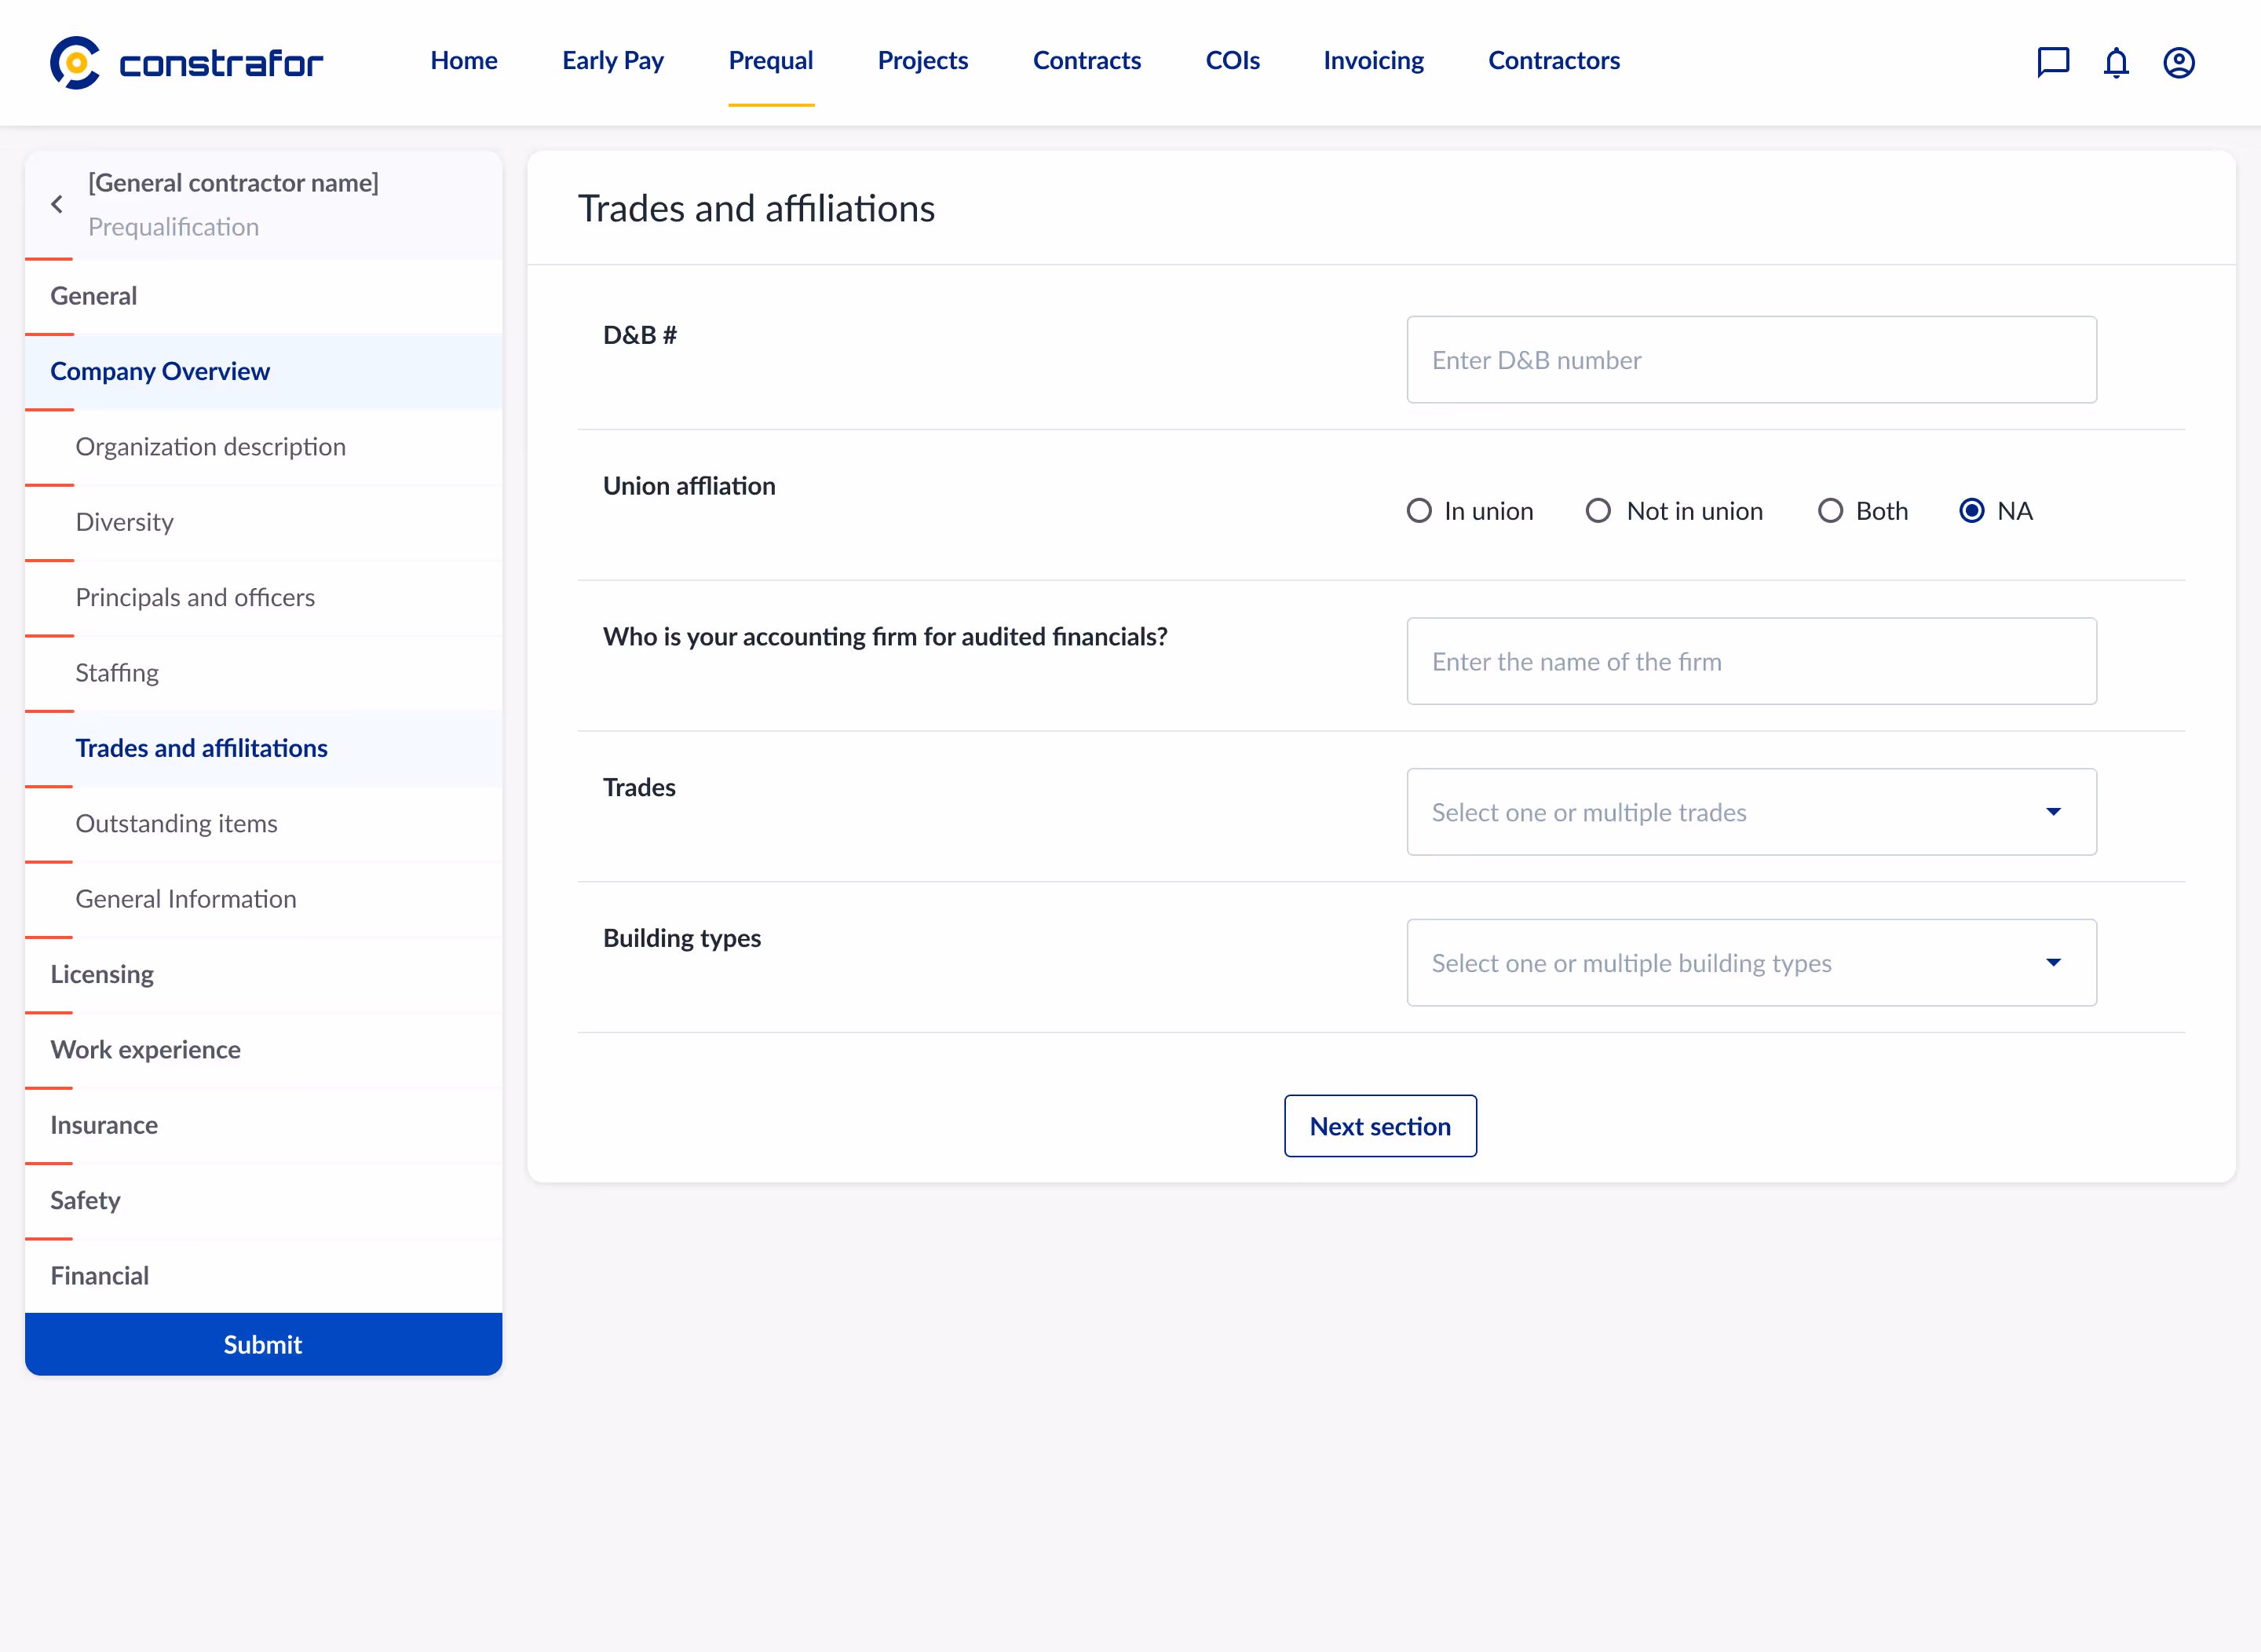Viewport: 2261px width, 1652px height.
Task: Open the Trades dropdown
Action: tap(1751, 812)
